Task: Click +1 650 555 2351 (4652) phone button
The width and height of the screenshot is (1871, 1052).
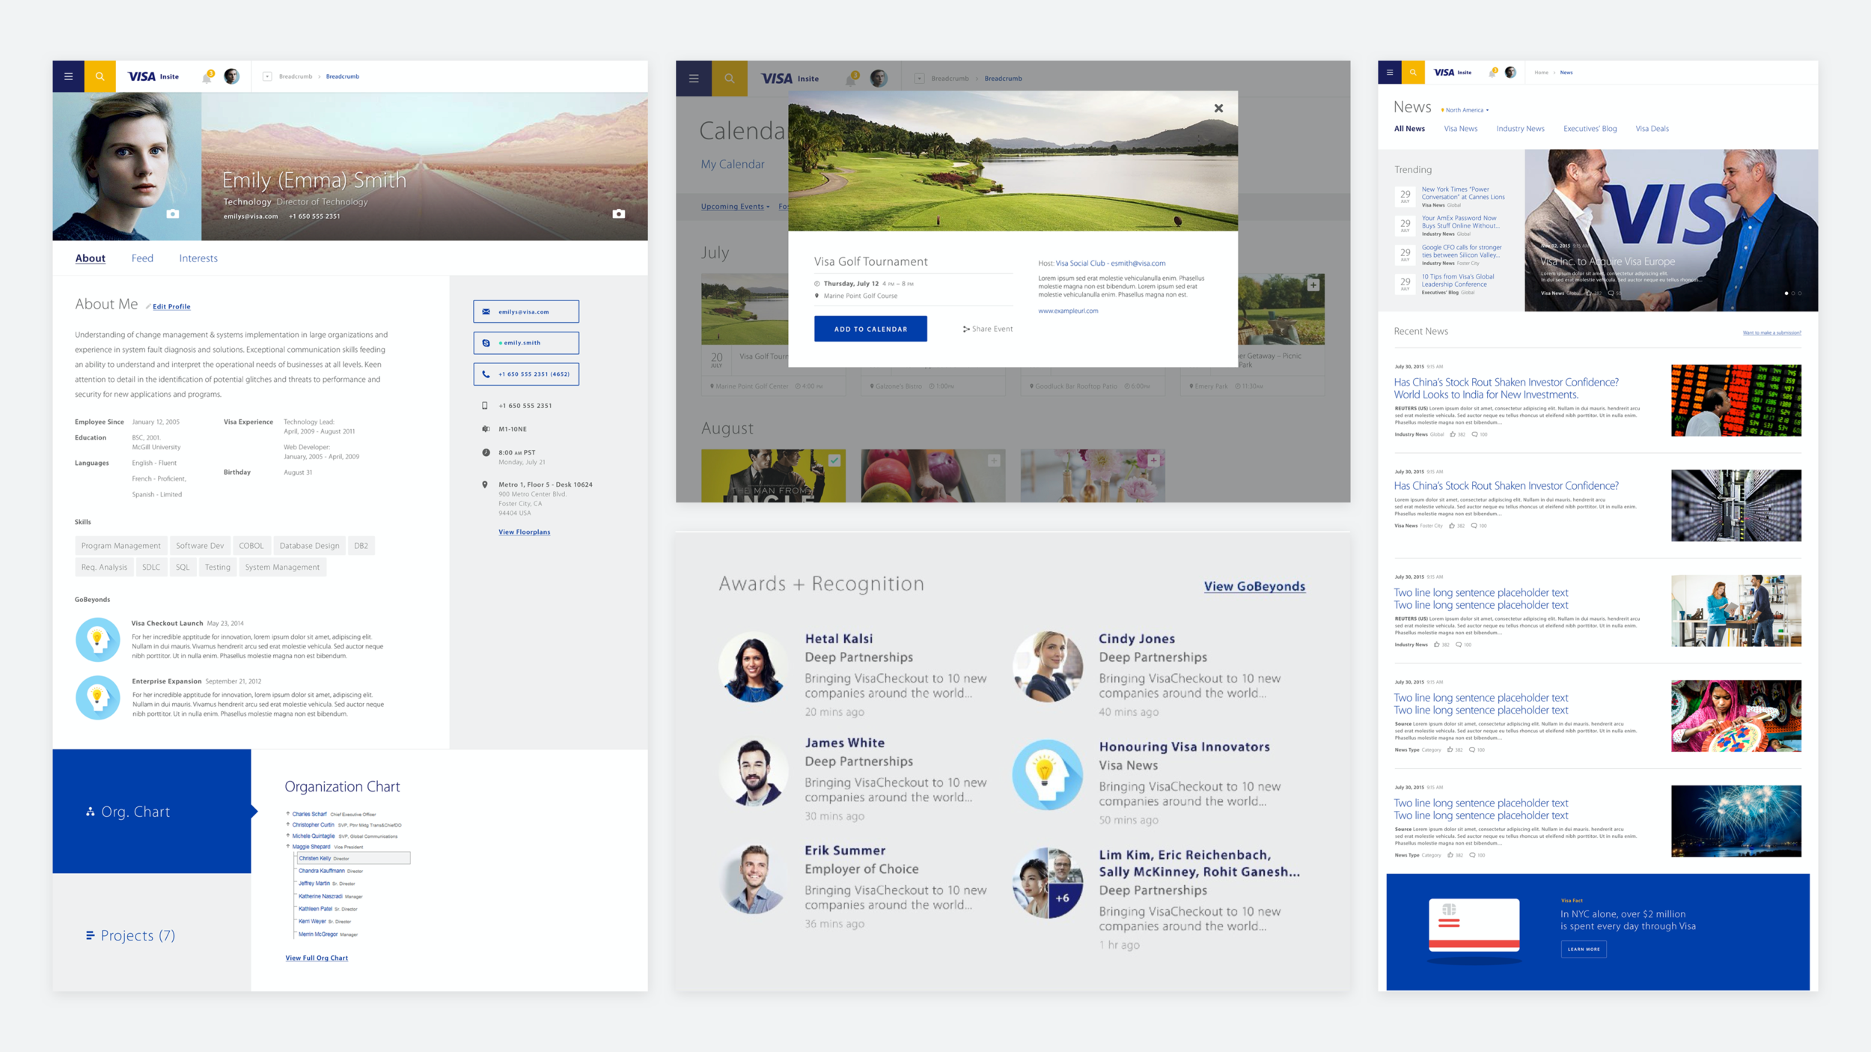Action: [526, 374]
